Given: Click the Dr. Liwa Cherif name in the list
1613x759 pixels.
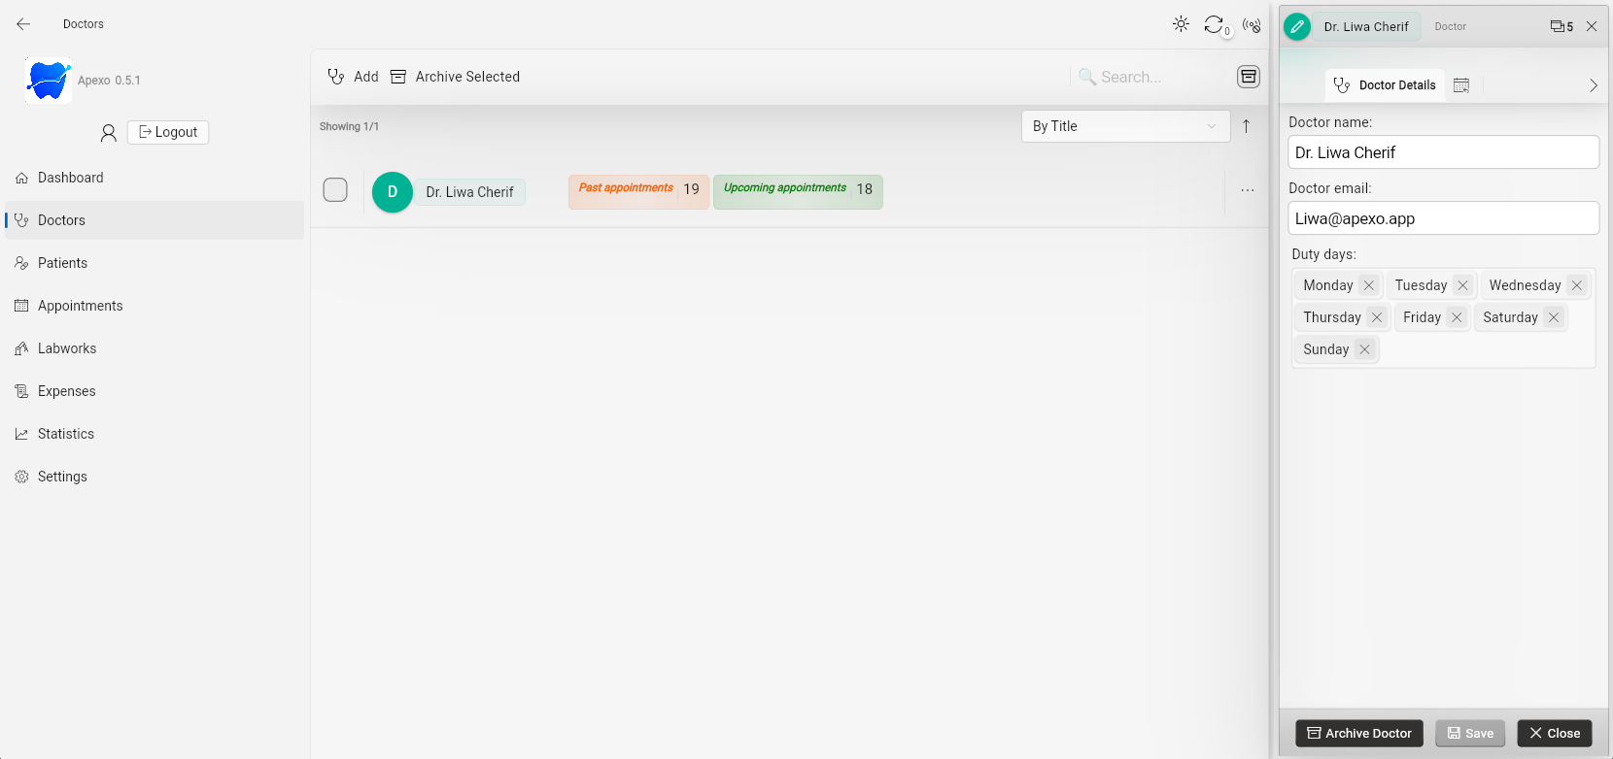Looking at the screenshot, I should pyautogui.click(x=469, y=192).
